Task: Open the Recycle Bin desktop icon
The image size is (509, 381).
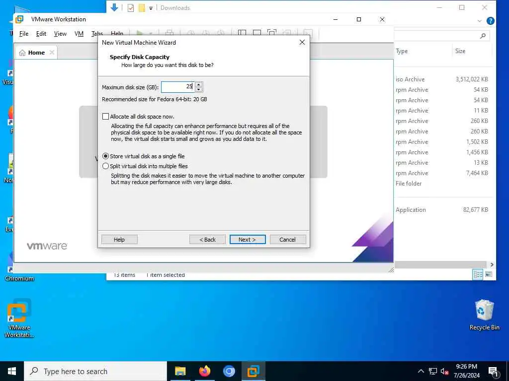Action: pos(484,315)
